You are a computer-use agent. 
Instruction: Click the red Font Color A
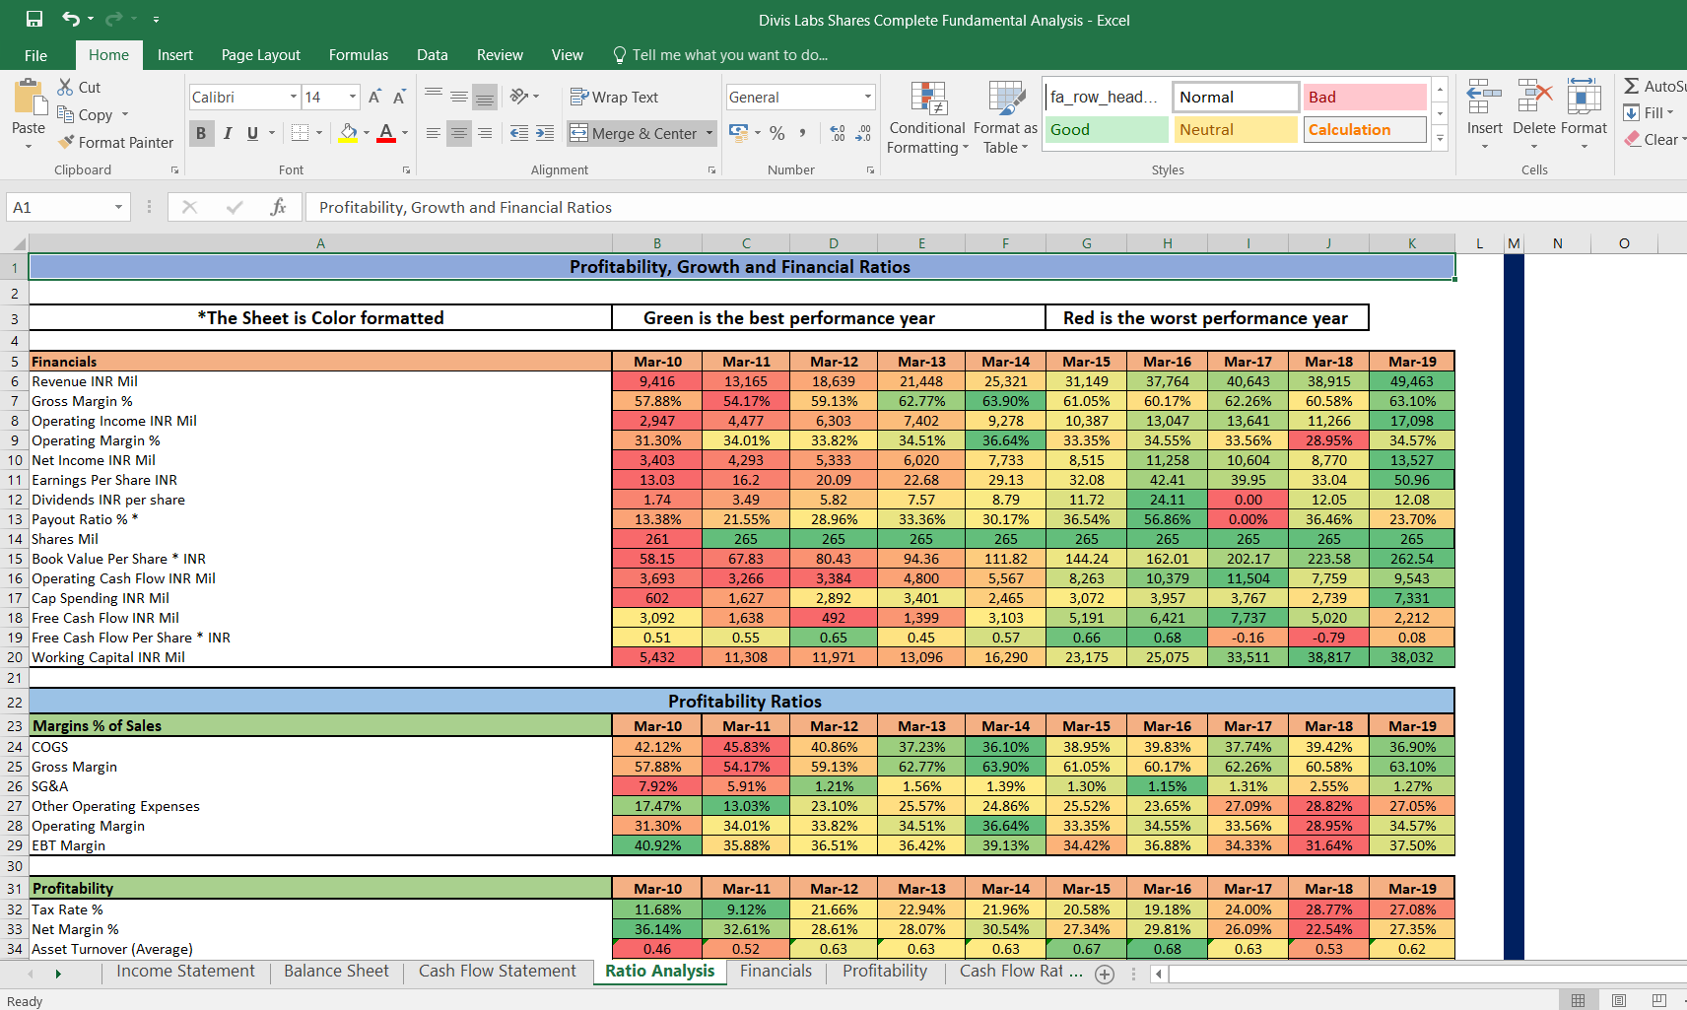(x=386, y=133)
